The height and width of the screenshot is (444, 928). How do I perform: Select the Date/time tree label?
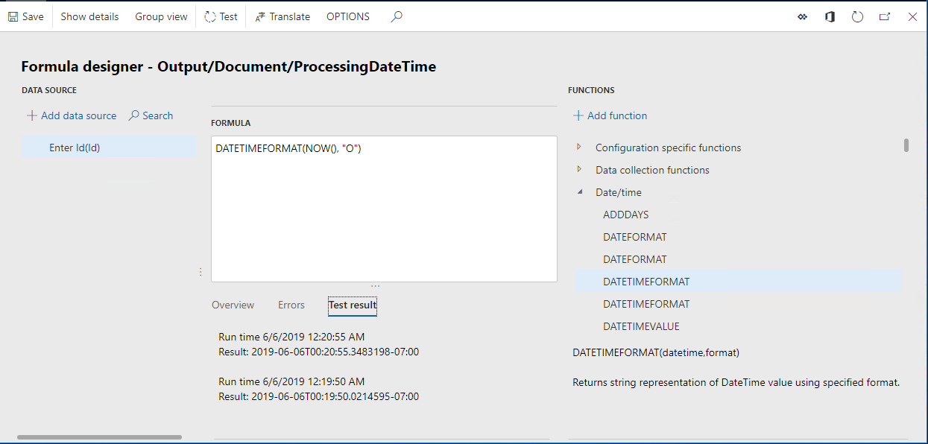(618, 192)
